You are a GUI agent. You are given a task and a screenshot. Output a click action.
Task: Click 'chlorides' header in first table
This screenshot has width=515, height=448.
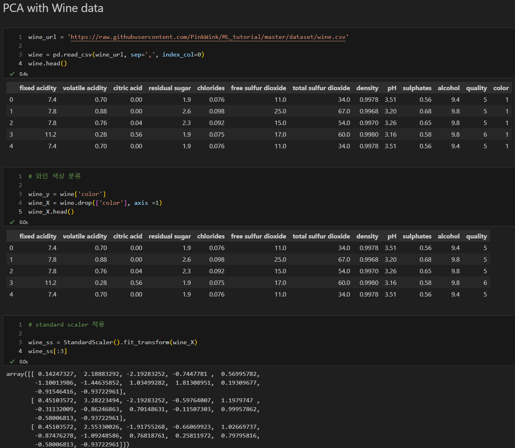click(x=211, y=88)
